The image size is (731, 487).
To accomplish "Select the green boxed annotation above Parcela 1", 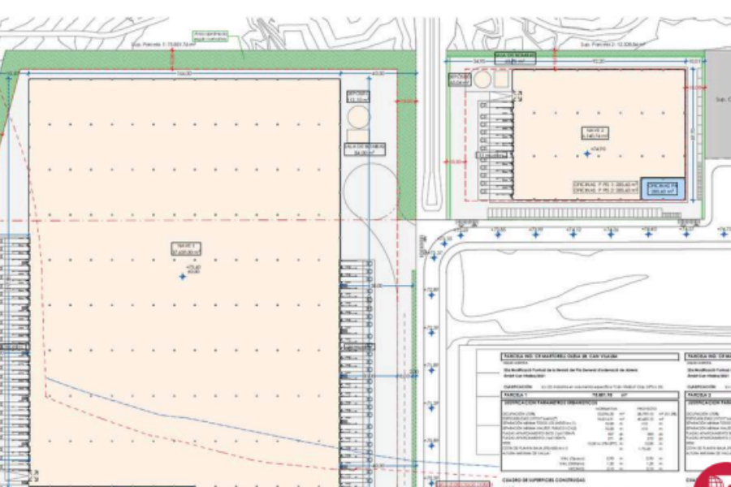I will point(210,37).
